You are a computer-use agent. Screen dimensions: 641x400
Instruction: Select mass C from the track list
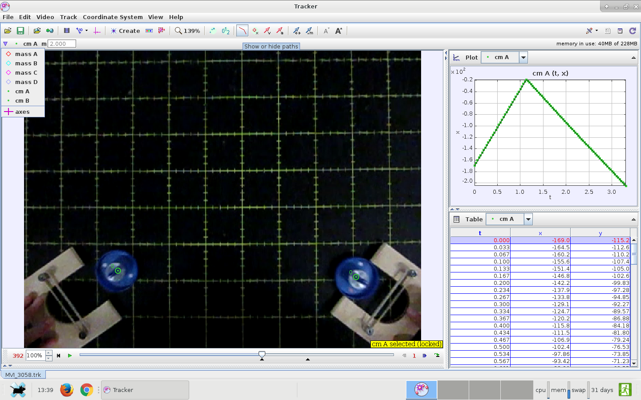coord(26,72)
